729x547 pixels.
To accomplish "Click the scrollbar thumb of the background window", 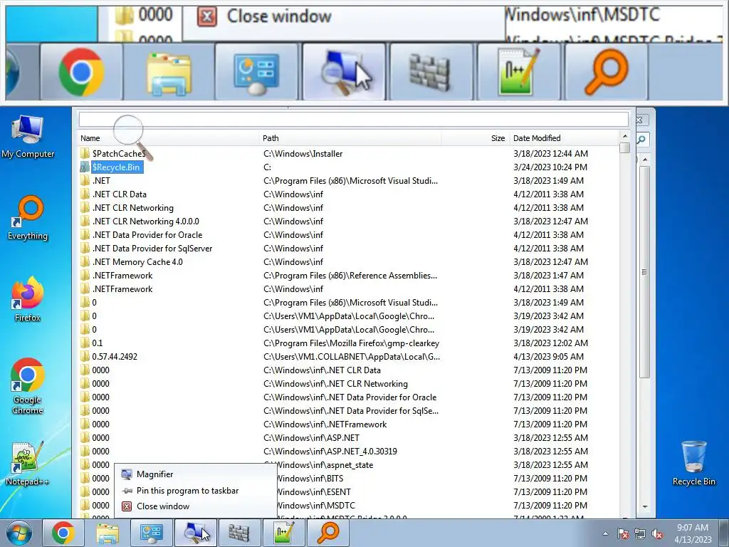I will (x=644, y=271).
